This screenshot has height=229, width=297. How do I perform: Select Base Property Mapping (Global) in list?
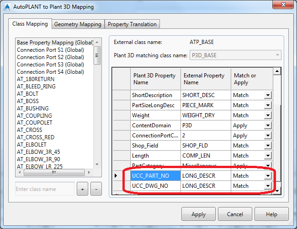tap(55, 43)
